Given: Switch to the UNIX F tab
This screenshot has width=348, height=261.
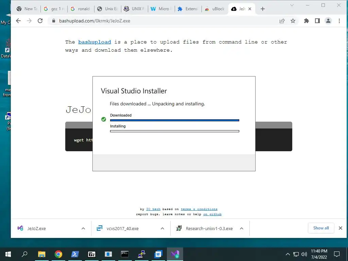Looking at the screenshot, I should click(135, 9).
